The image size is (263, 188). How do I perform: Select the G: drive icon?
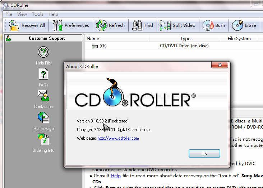95,47
